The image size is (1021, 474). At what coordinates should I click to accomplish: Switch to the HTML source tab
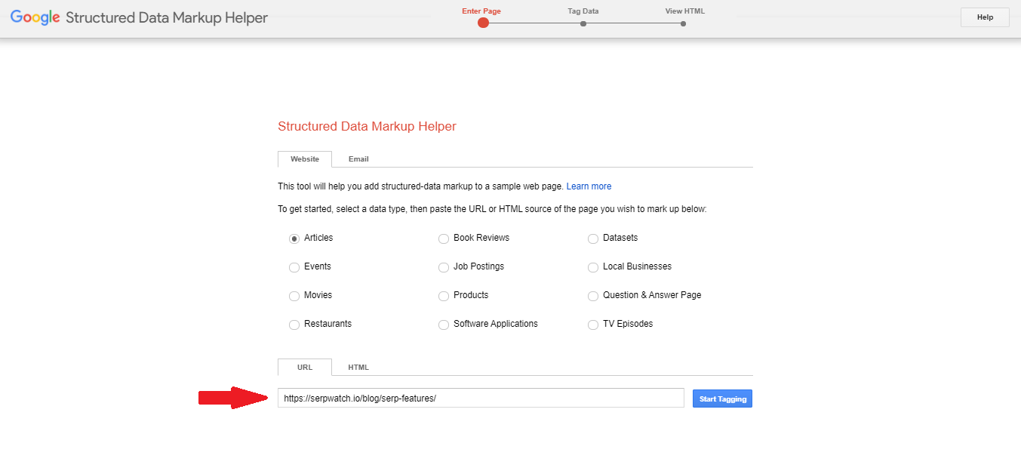(x=358, y=368)
